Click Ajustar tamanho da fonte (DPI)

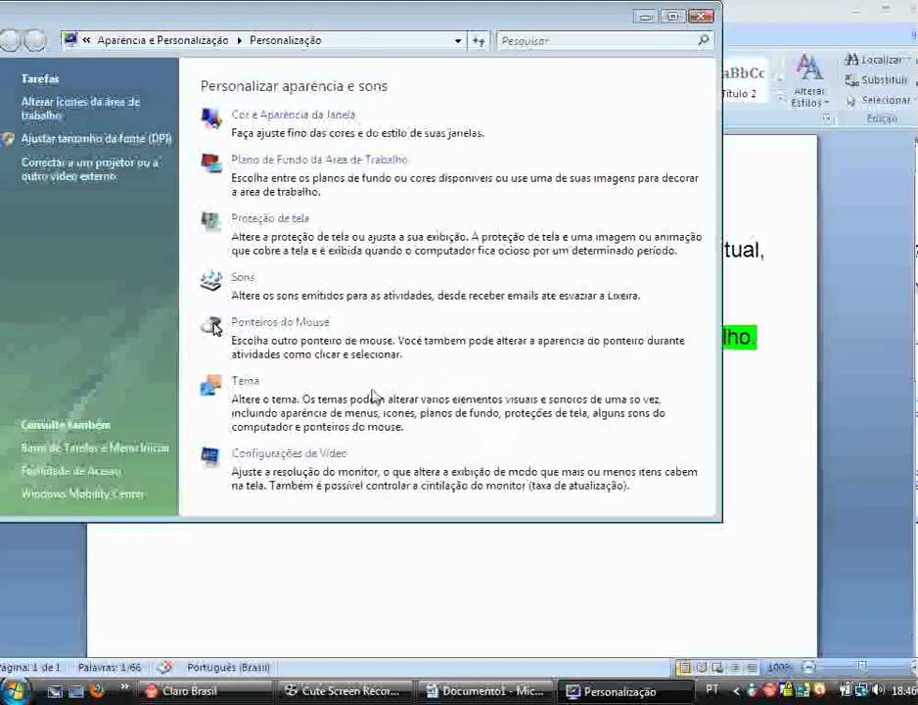coord(97,139)
